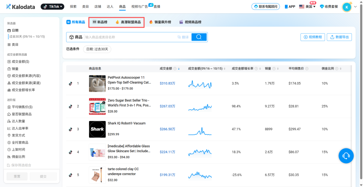The height and width of the screenshot is (187, 363).
Task: Switch to the 视频商品榜 tab
Action: 190,22
